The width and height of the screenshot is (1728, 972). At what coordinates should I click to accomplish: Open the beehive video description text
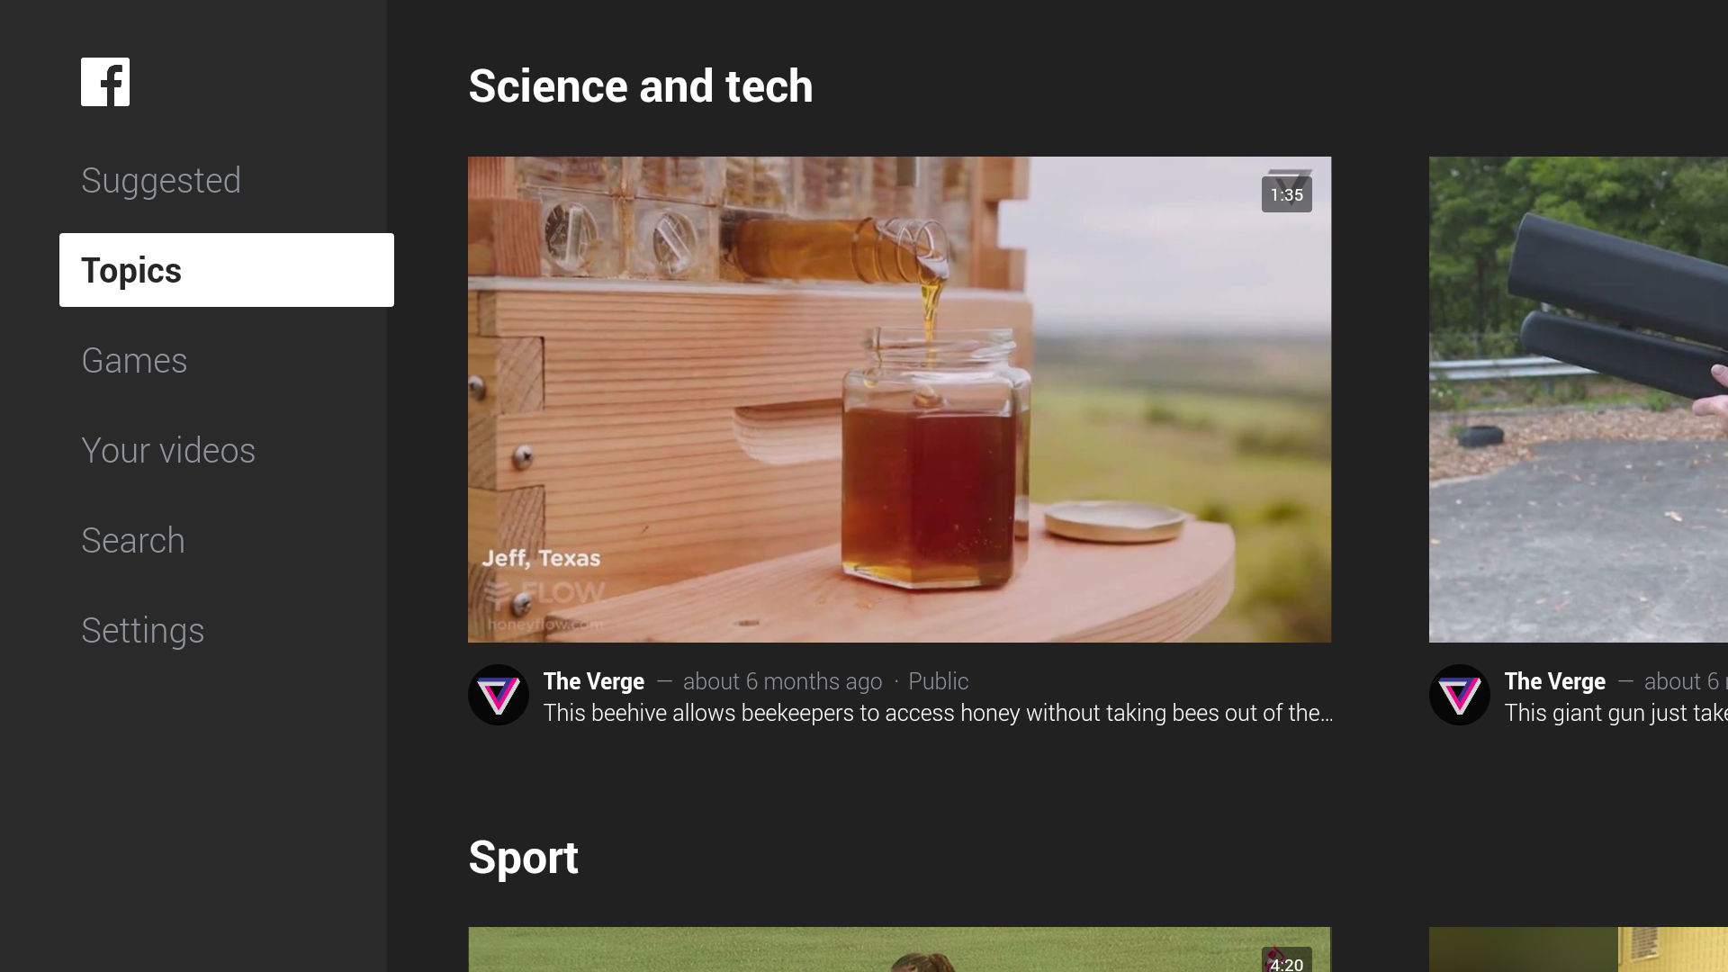pyautogui.click(x=938, y=713)
